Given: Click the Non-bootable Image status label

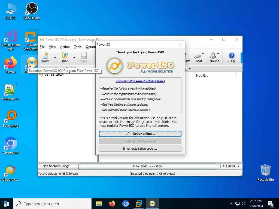Looking at the screenshot, I should 56,166.
